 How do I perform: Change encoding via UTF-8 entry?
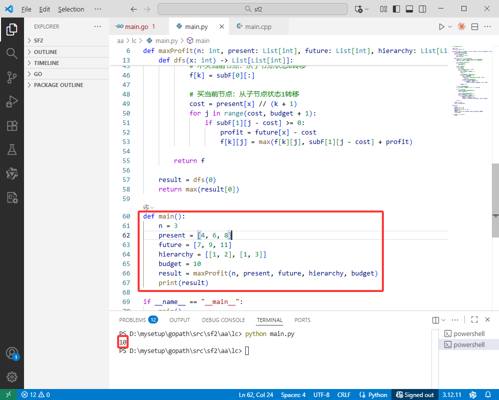(321, 394)
